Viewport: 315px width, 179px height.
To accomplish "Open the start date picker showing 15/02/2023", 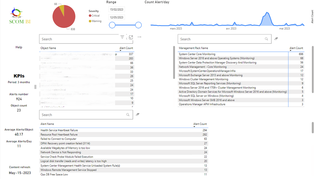I will point(117,9).
